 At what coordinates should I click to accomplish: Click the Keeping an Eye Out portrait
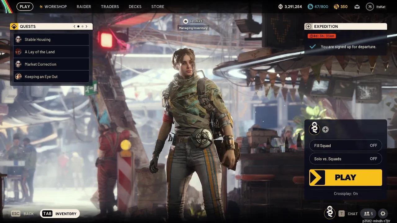[x=18, y=77]
